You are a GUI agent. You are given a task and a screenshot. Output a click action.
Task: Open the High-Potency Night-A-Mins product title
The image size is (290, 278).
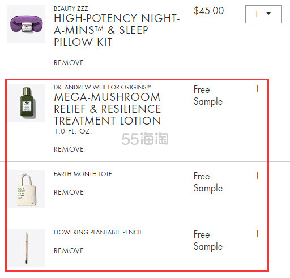117,30
